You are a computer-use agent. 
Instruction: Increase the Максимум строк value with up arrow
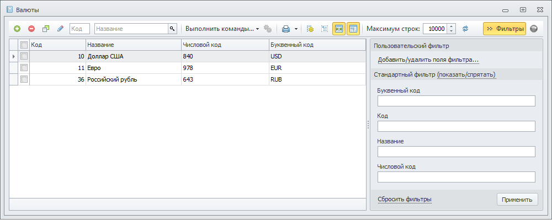point(452,26)
